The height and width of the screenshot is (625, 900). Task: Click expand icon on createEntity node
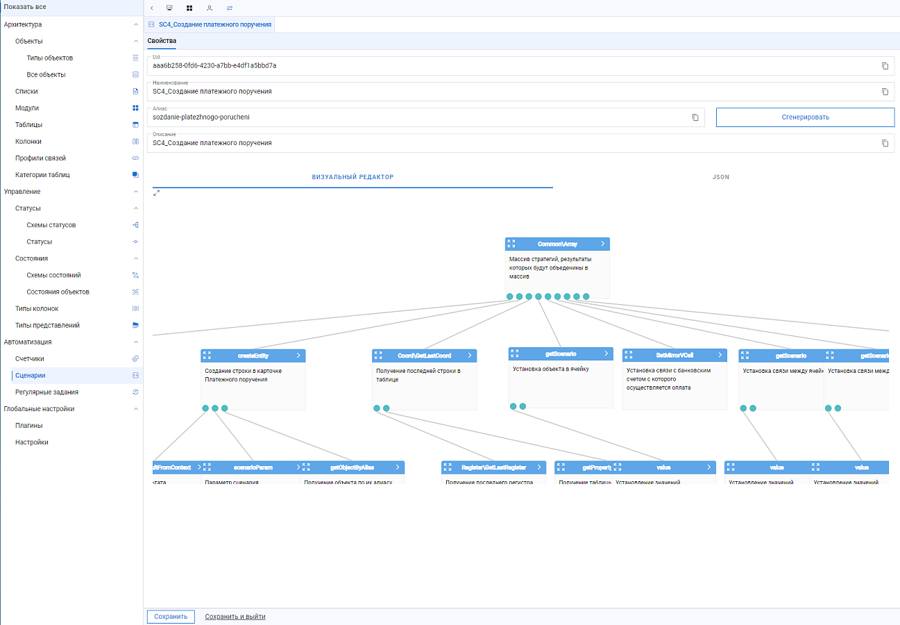coord(207,355)
